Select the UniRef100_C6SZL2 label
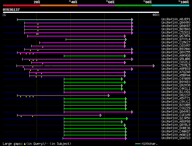 coord(176,62)
